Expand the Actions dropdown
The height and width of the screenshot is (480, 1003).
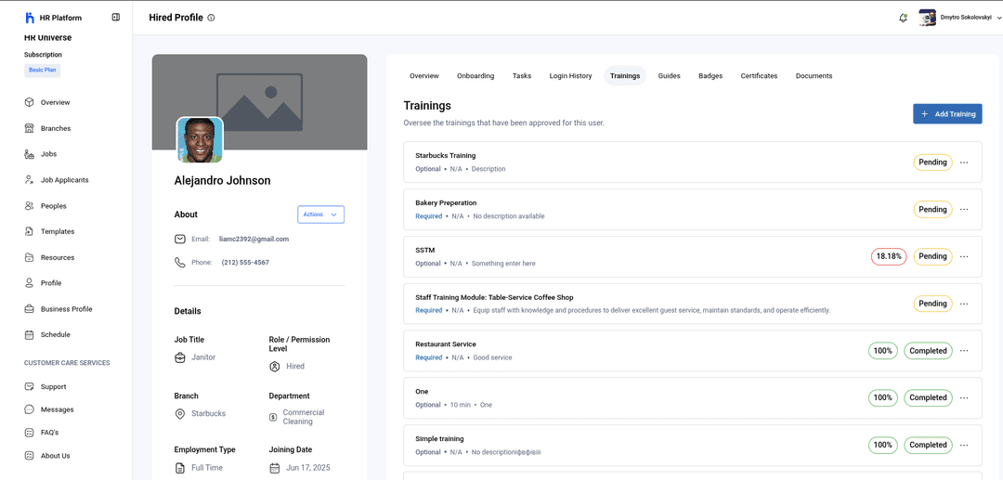pyautogui.click(x=320, y=214)
